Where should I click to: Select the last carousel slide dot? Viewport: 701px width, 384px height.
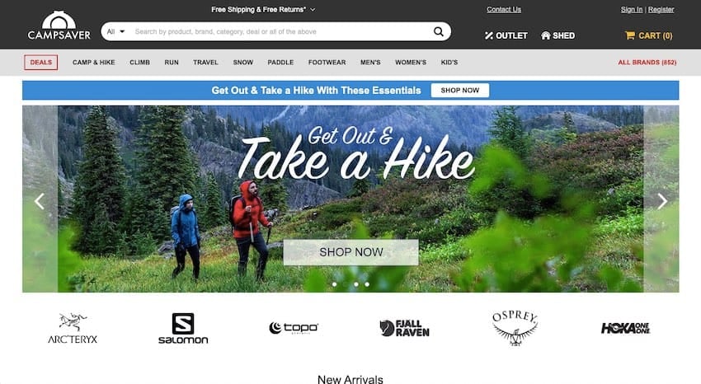pos(367,284)
